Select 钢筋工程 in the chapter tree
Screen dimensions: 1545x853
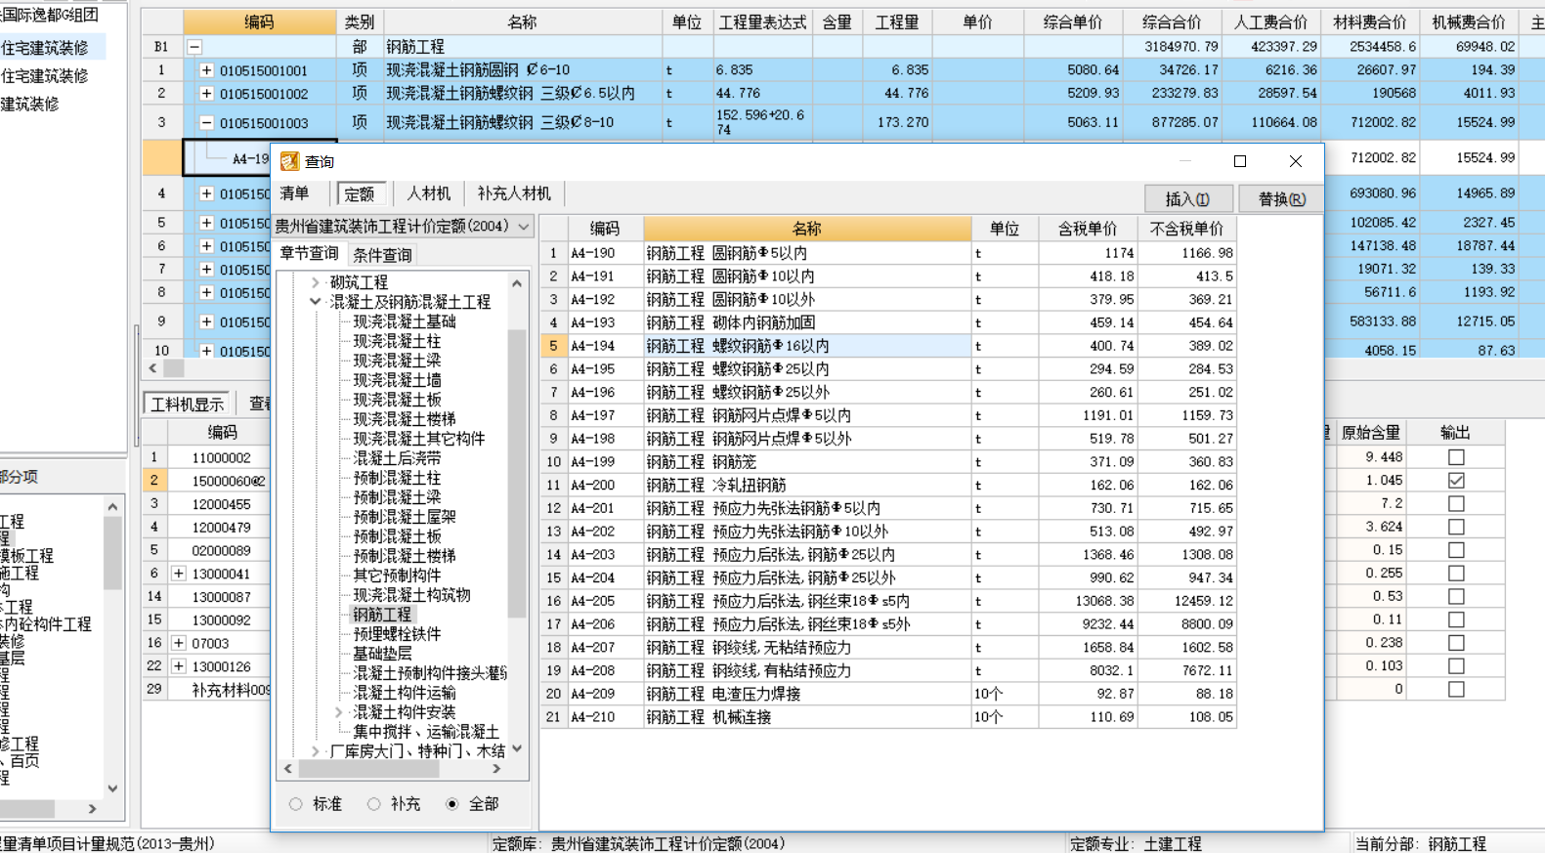(x=382, y=615)
